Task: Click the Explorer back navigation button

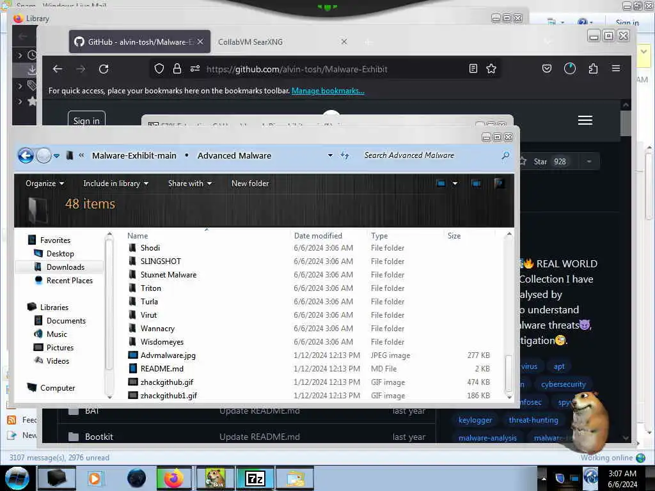Action: coord(26,156)
